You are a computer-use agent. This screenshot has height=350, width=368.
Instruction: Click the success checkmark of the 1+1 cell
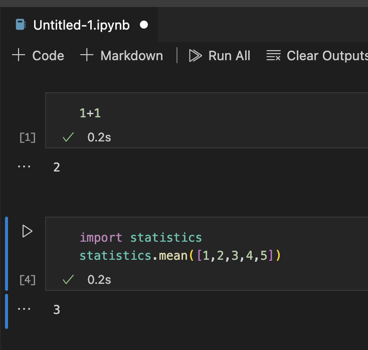[x=68, y=137]
